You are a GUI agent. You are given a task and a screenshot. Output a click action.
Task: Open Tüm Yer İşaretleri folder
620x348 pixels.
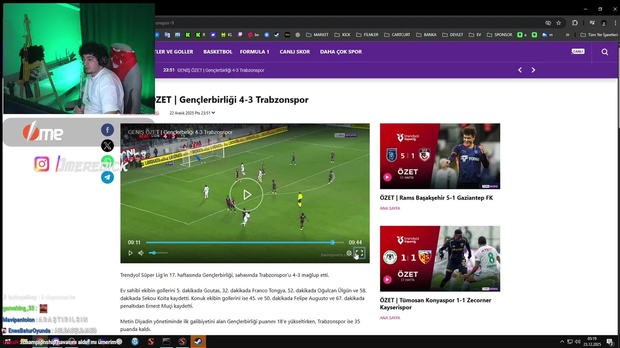(599, 35)
